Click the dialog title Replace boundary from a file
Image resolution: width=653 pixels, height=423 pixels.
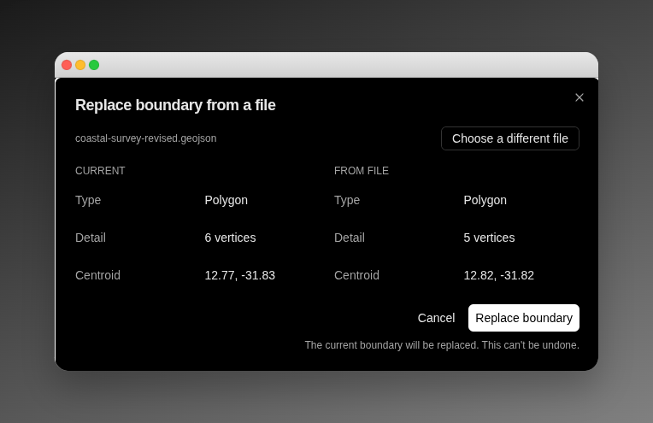click(x=175, y=105)
